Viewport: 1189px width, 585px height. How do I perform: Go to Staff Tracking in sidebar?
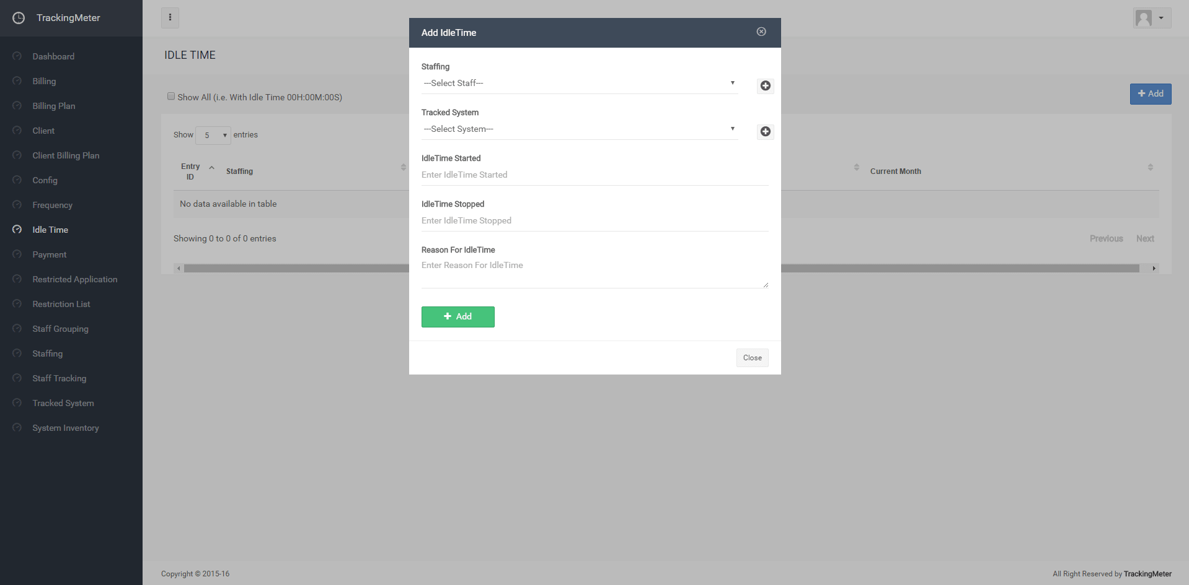pyautogui.click(x=60, y=378)
